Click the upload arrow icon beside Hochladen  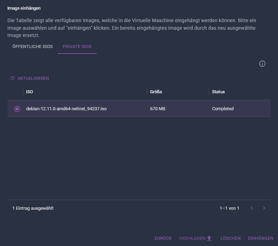point(209,238)
